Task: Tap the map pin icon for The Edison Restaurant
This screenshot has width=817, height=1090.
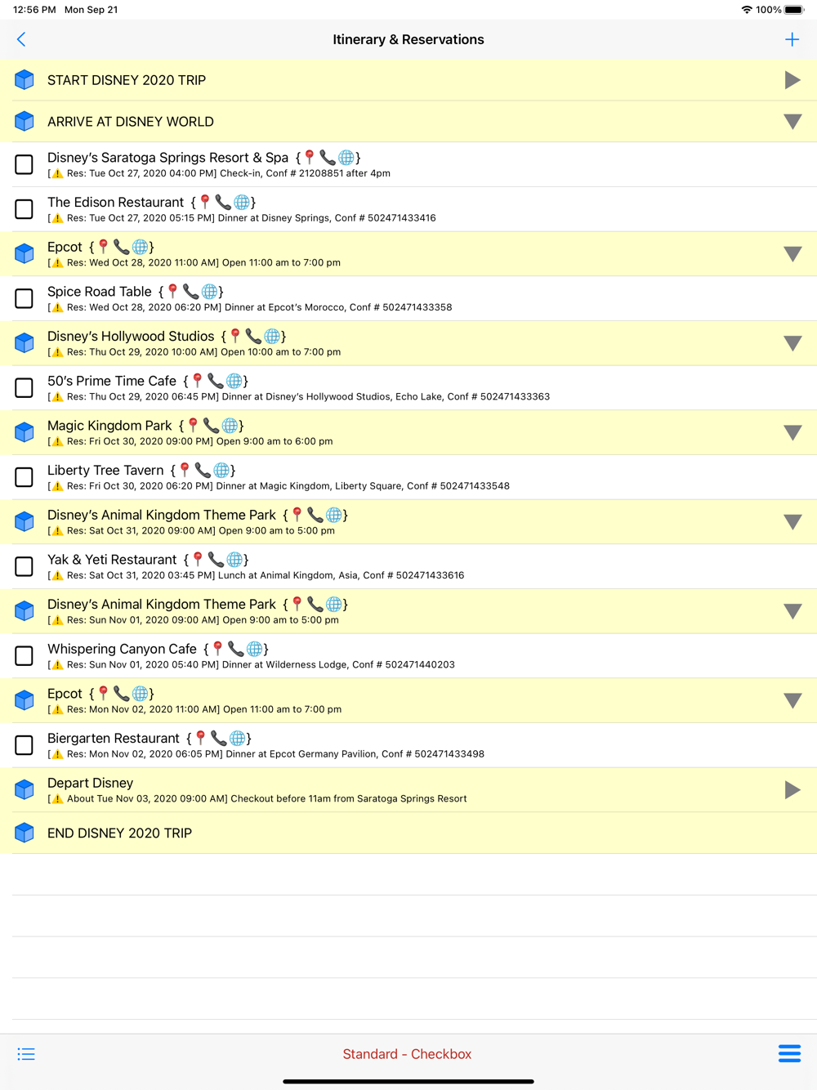Action: tap(205, 202)
